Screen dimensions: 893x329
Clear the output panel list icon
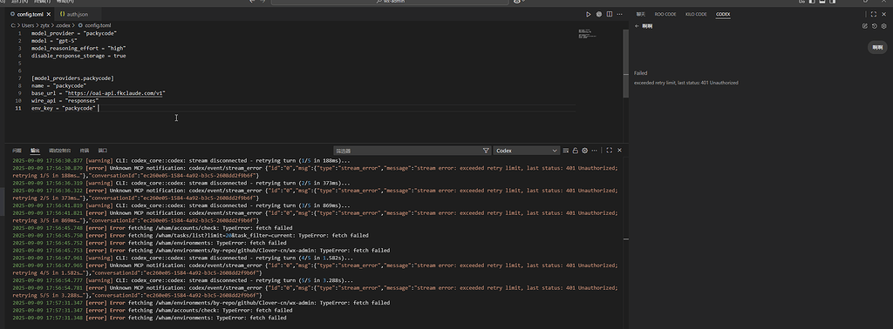point(565,151)
